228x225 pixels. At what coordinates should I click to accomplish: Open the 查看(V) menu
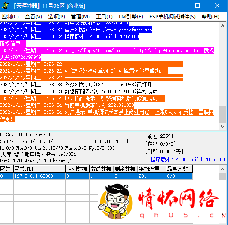click(x=33, y=17)
